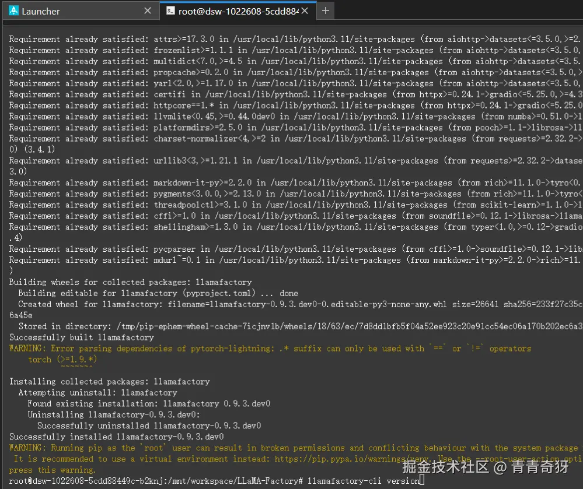Screen dimensions: 583x489
Task: Click 'Created wheel for llamafactory' line
Action: click(301, 304)
